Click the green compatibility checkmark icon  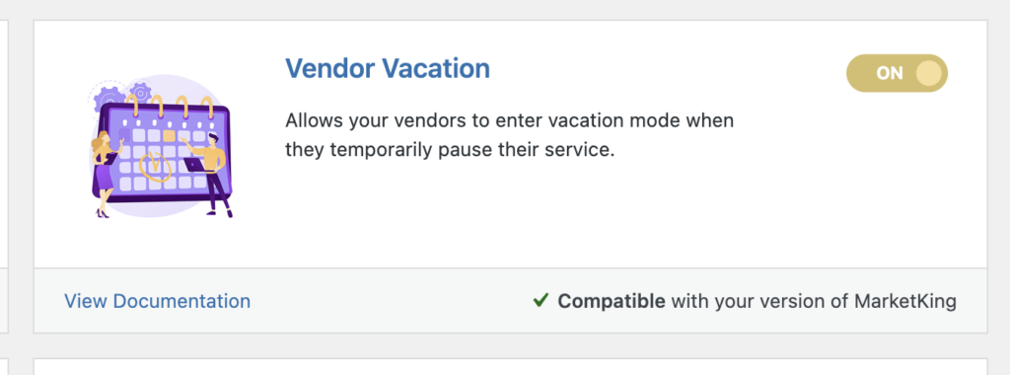tap(541, 300)
